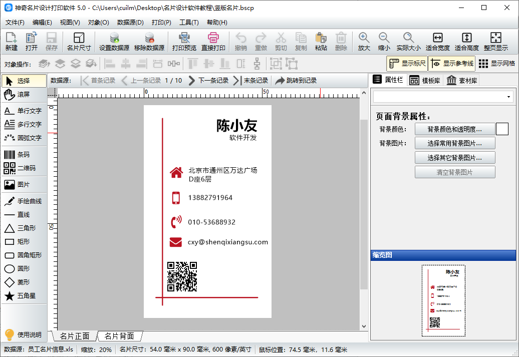
Task: Open 使用说明 help lightbulb
Action: (23, 334)
